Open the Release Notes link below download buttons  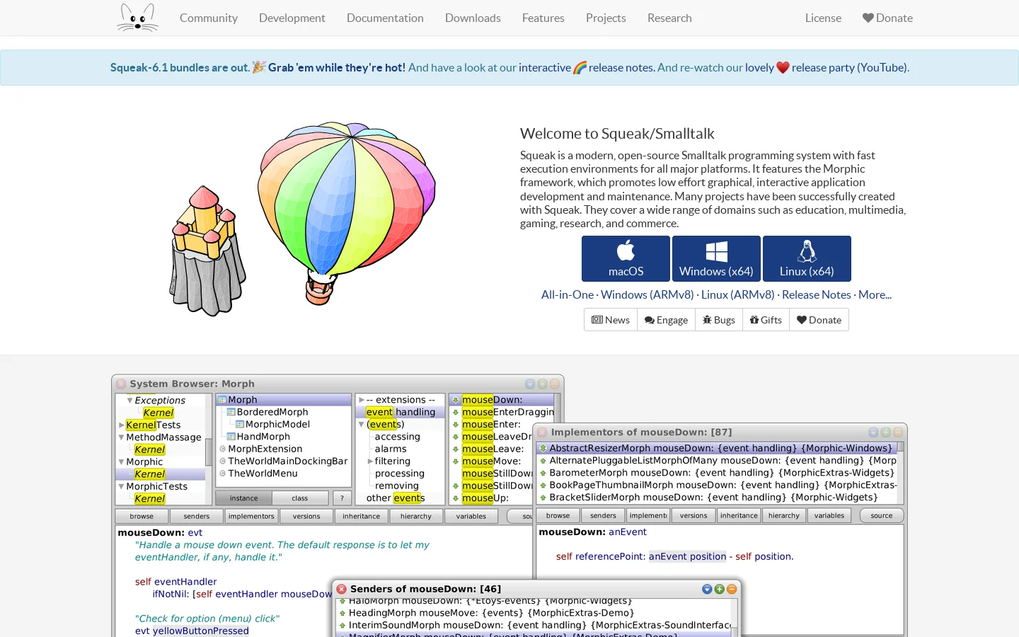pos(817,294)
